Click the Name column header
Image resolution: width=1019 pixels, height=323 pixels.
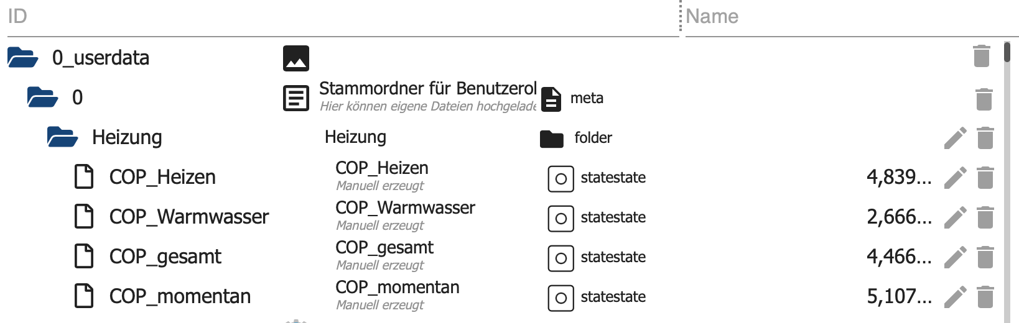(712, 16)
